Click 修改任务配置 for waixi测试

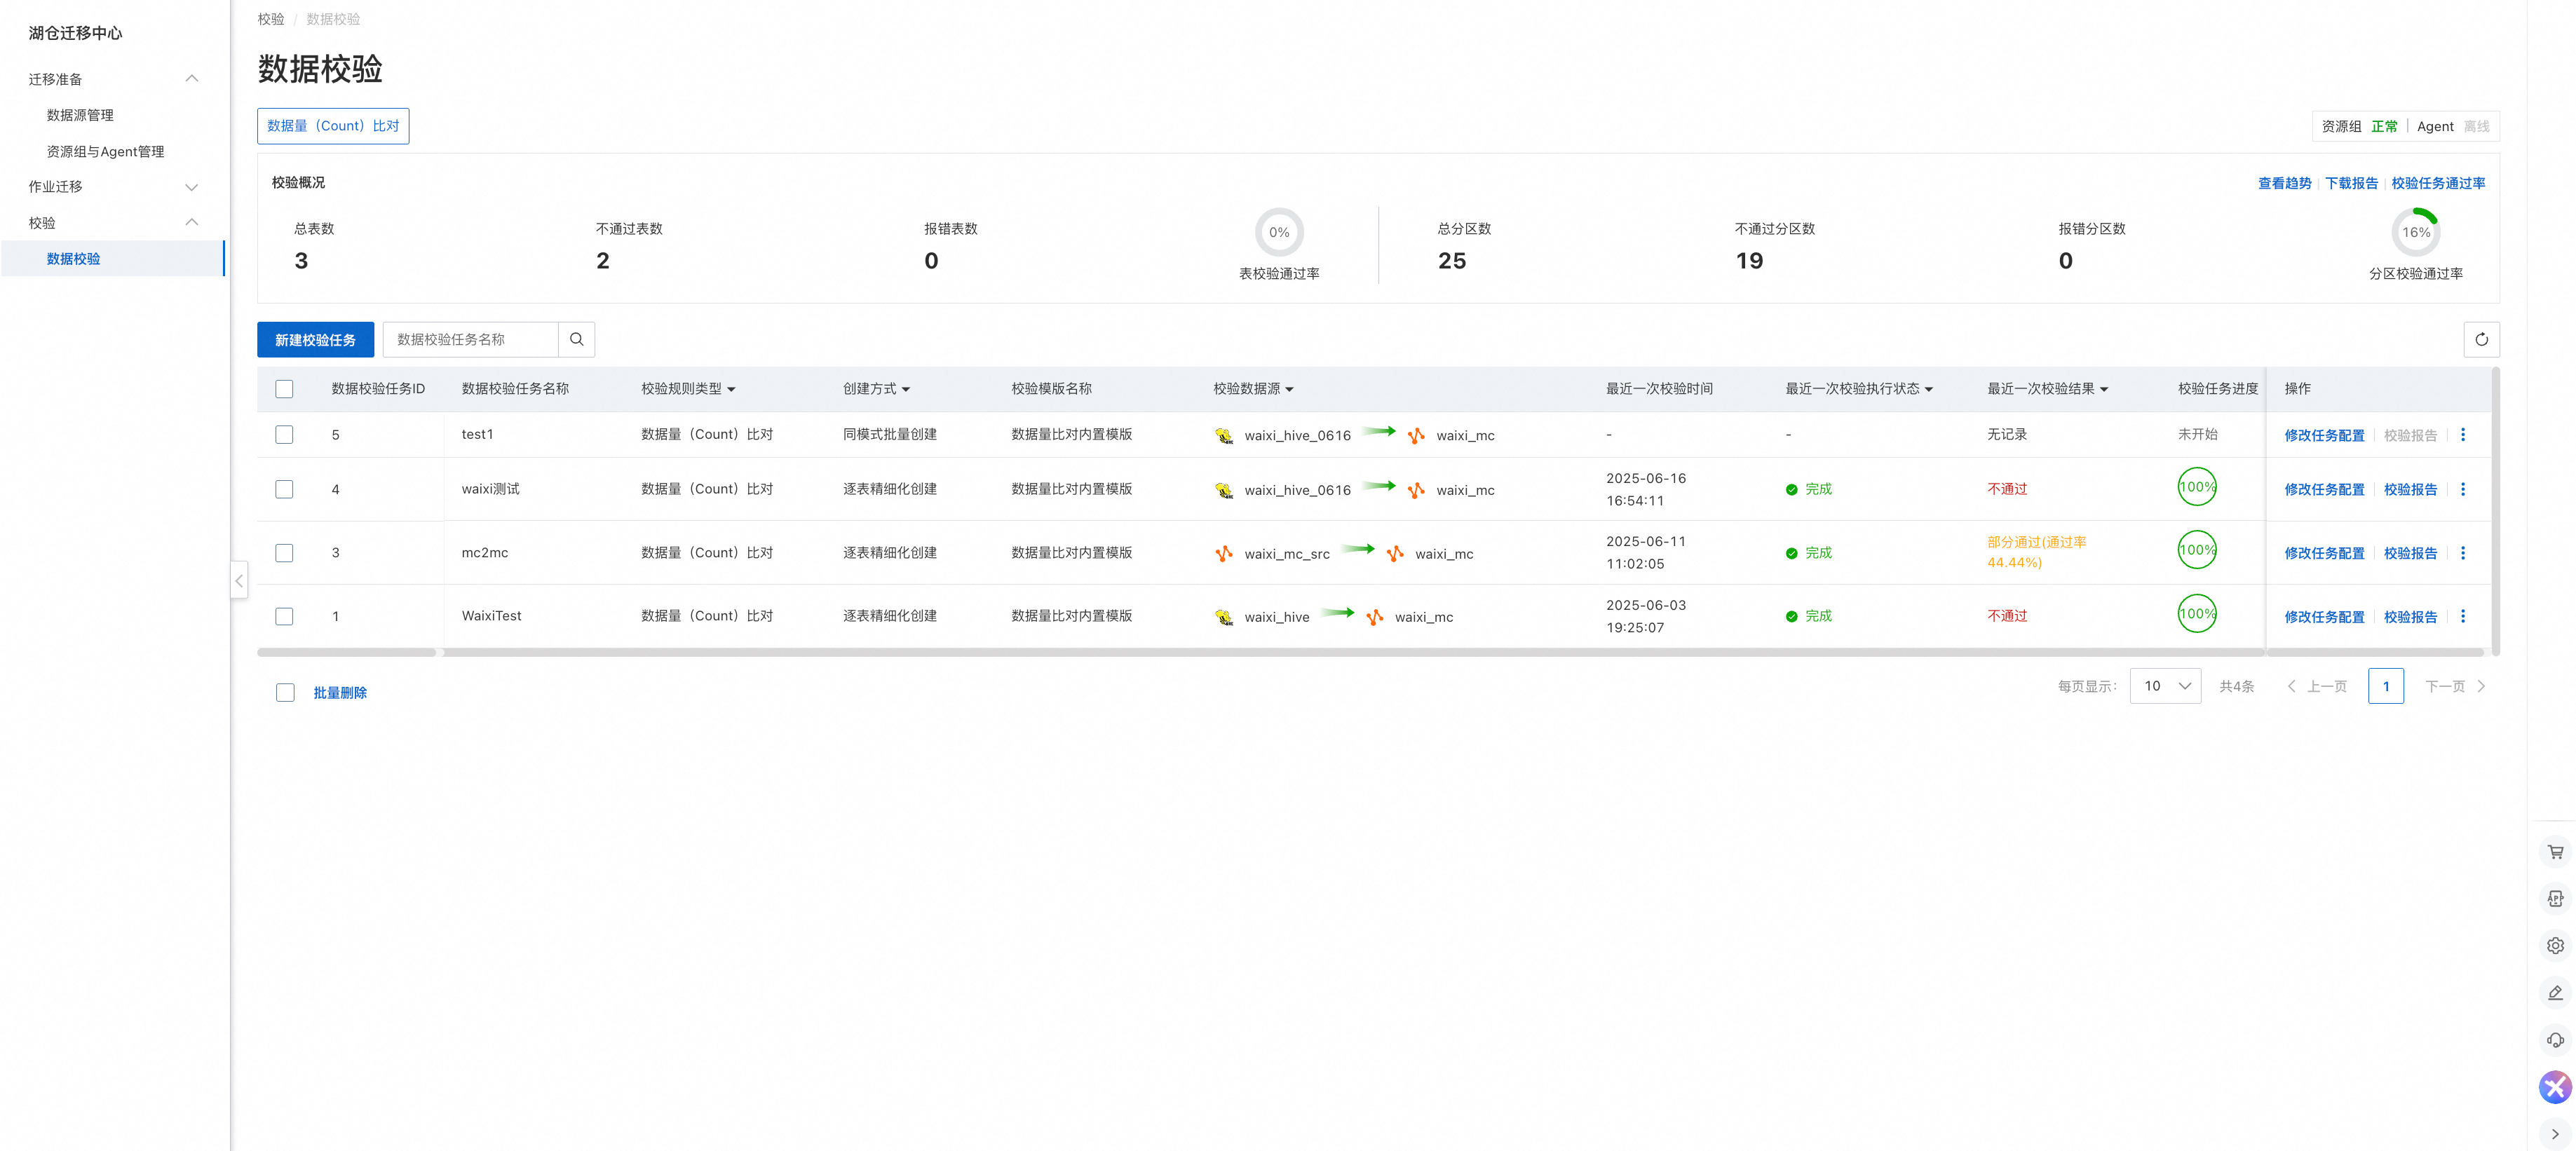tap(2324, 489)
